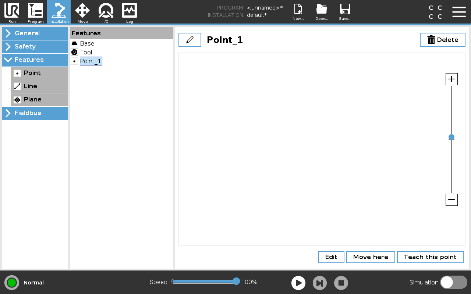Click the zoom slider handle

451,137
